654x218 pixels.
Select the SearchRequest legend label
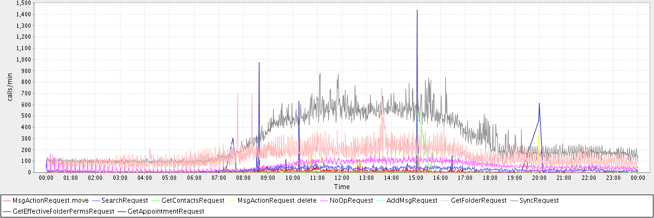coord(125,201)
